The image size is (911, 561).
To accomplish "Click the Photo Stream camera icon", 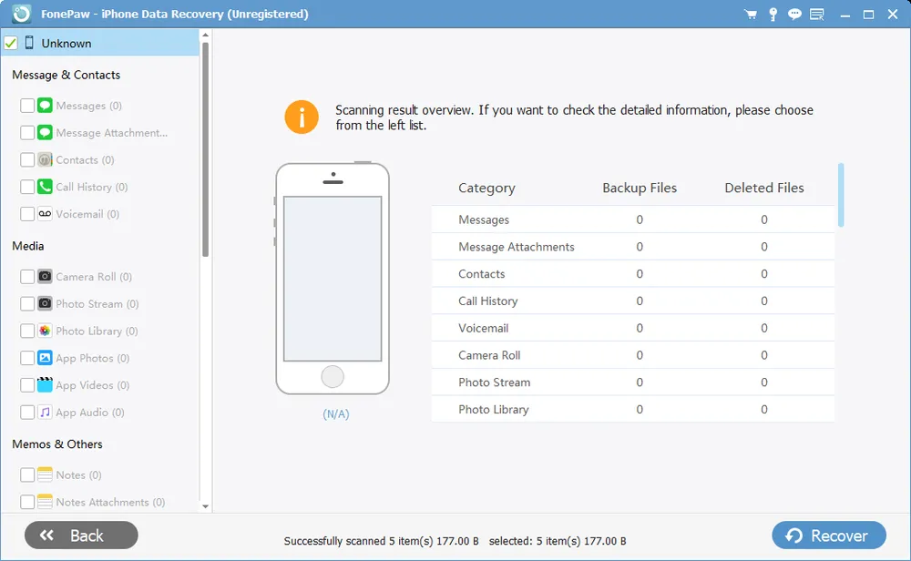I will coord(45,303).
